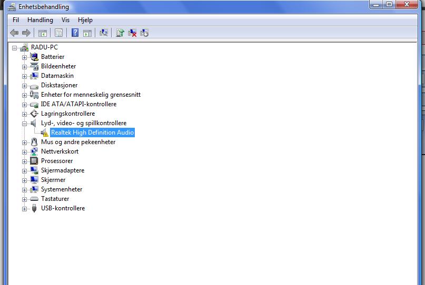Click the Disable device icon
The height and width of the screenshot is (285, 425).
pyautogui.click(x=144, y=33)
